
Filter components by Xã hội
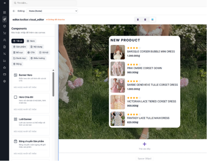tap(44, 52)
